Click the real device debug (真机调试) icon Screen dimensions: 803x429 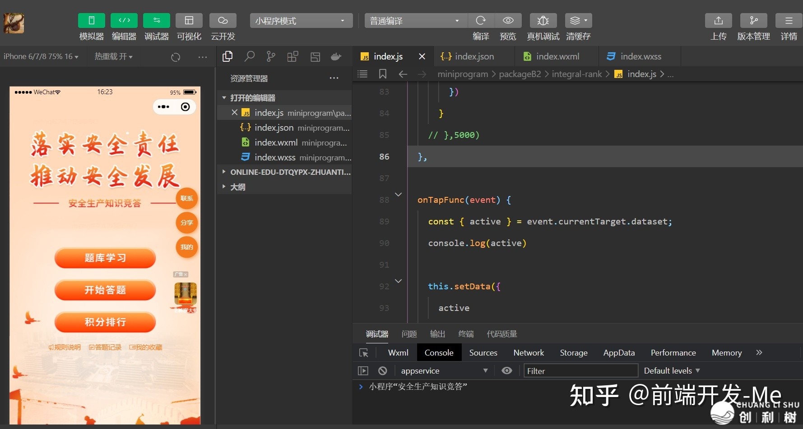543,21
